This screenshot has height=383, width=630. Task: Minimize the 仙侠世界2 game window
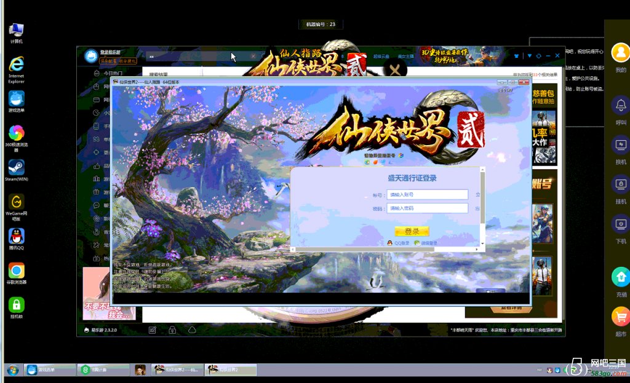click(502, 82)
